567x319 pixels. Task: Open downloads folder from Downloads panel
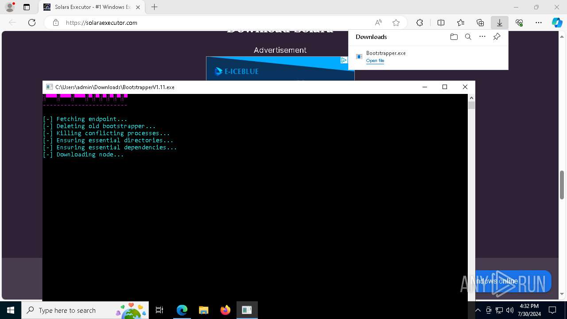(454, 37)
